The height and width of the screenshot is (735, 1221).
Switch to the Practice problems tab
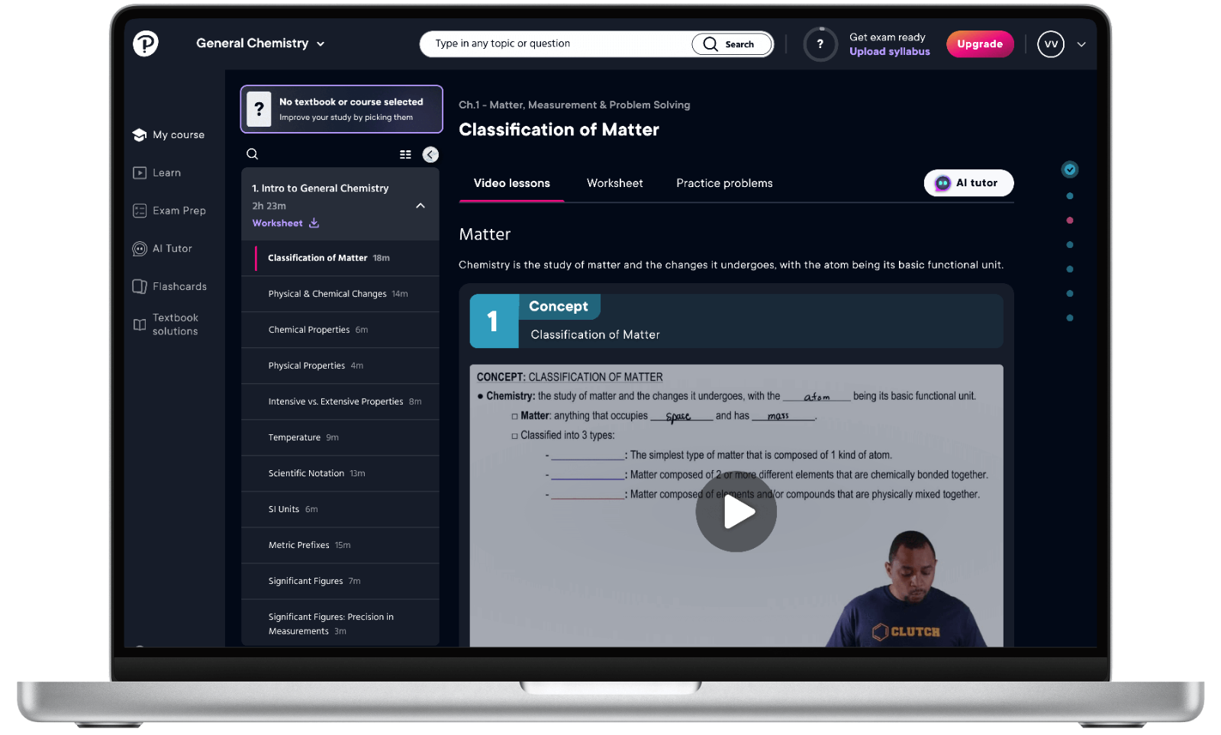tap(724, 183)
